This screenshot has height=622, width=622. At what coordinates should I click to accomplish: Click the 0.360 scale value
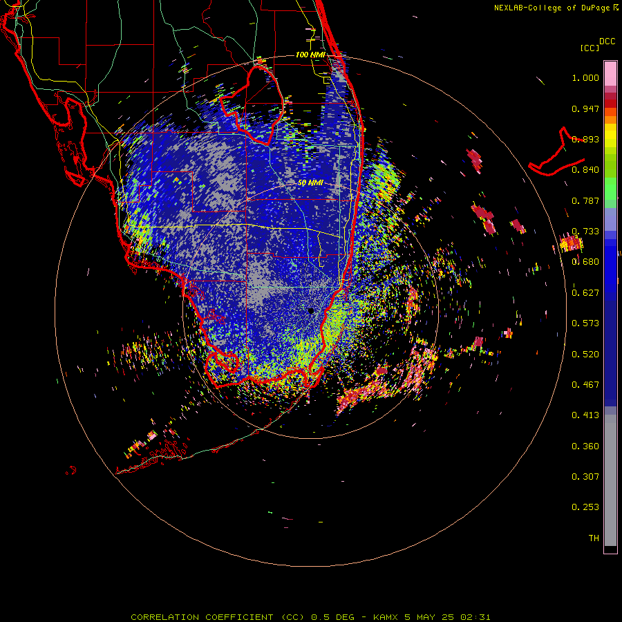click(x=585, y=446)
